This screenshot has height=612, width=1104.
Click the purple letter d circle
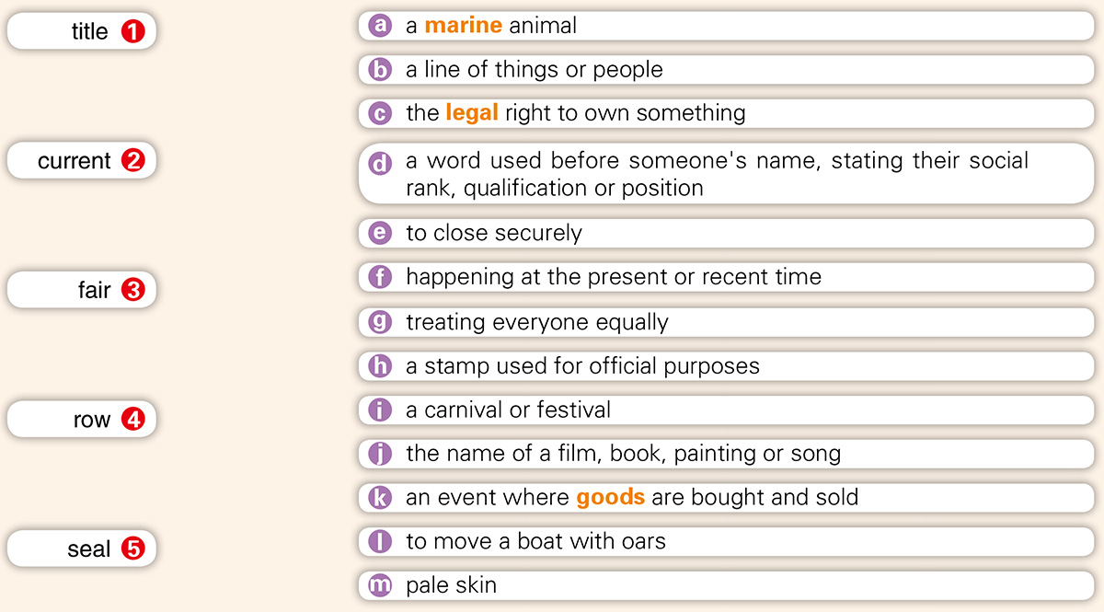click(380, 163)
